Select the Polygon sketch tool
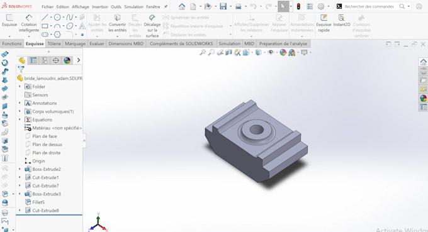This screenshot has width=428, height=232. pos(57,35)
